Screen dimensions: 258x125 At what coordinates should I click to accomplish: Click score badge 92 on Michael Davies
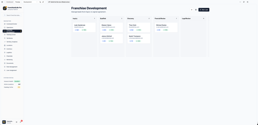pyautogui.click(x=159, y=30)
